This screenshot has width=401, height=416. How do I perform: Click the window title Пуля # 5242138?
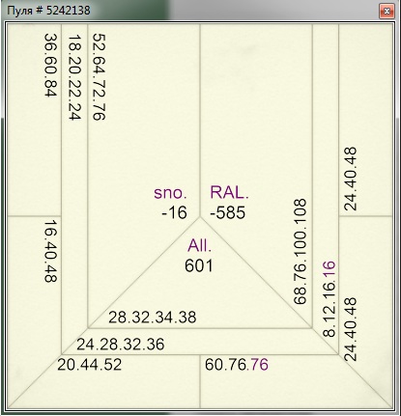(48, 11)
